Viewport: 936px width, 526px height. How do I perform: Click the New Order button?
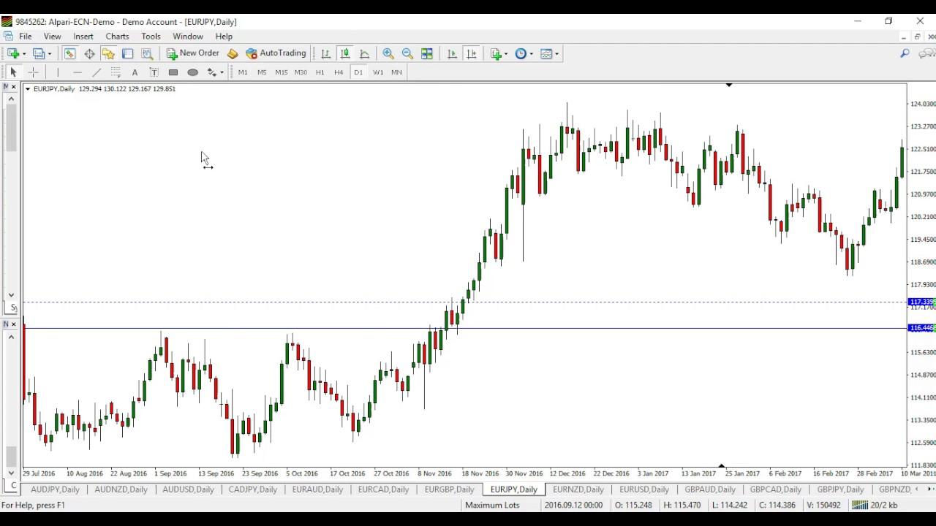pyautogui.click(x=192, y=53)
